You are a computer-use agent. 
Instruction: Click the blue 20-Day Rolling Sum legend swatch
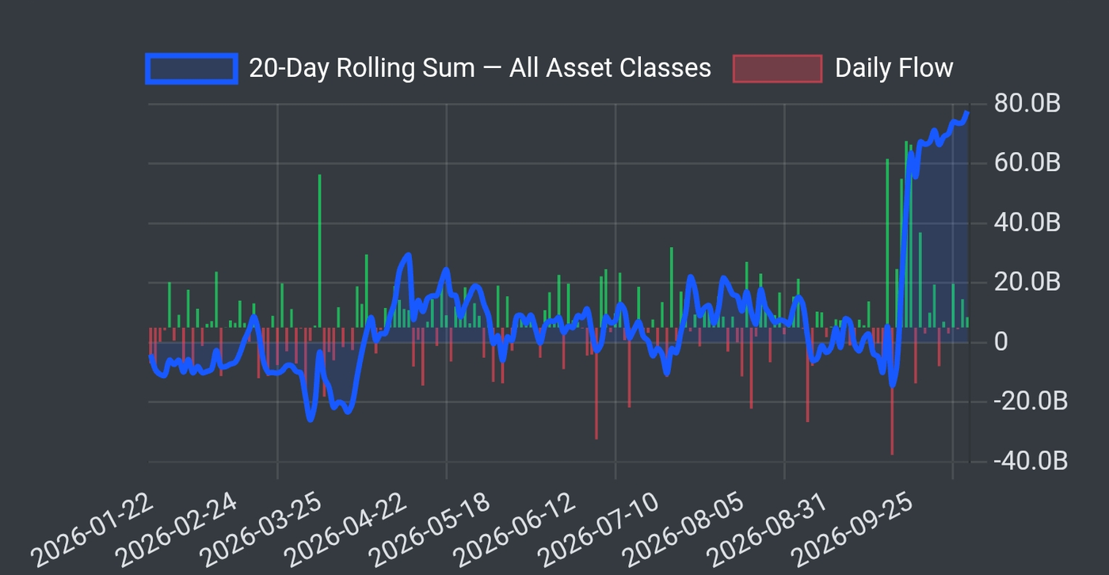click(x=192, y=68)
